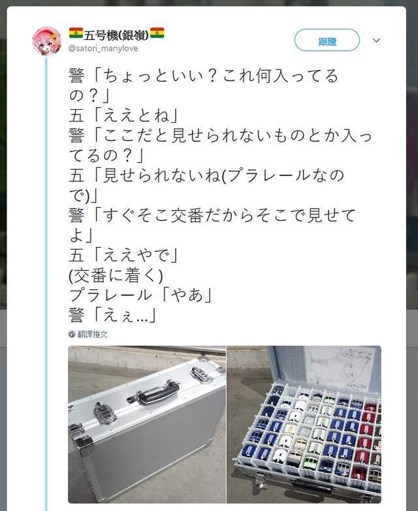Click the pink-haired anime profile avatar
This screenshot has height=511, width=418.
coord(46,41)
